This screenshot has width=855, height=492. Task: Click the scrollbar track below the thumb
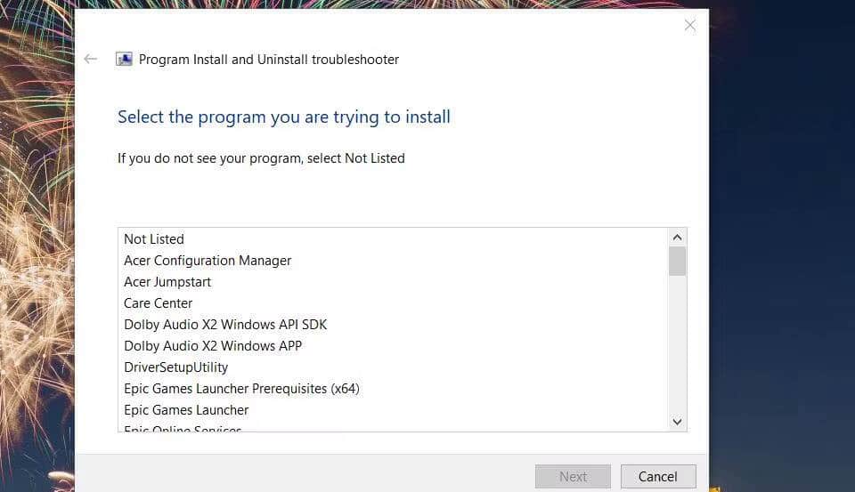(x=677, y=347)
